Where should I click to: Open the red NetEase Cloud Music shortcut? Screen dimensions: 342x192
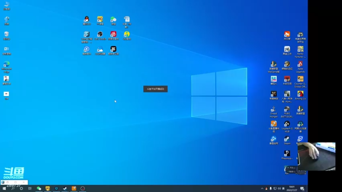(x=113, y=36)
